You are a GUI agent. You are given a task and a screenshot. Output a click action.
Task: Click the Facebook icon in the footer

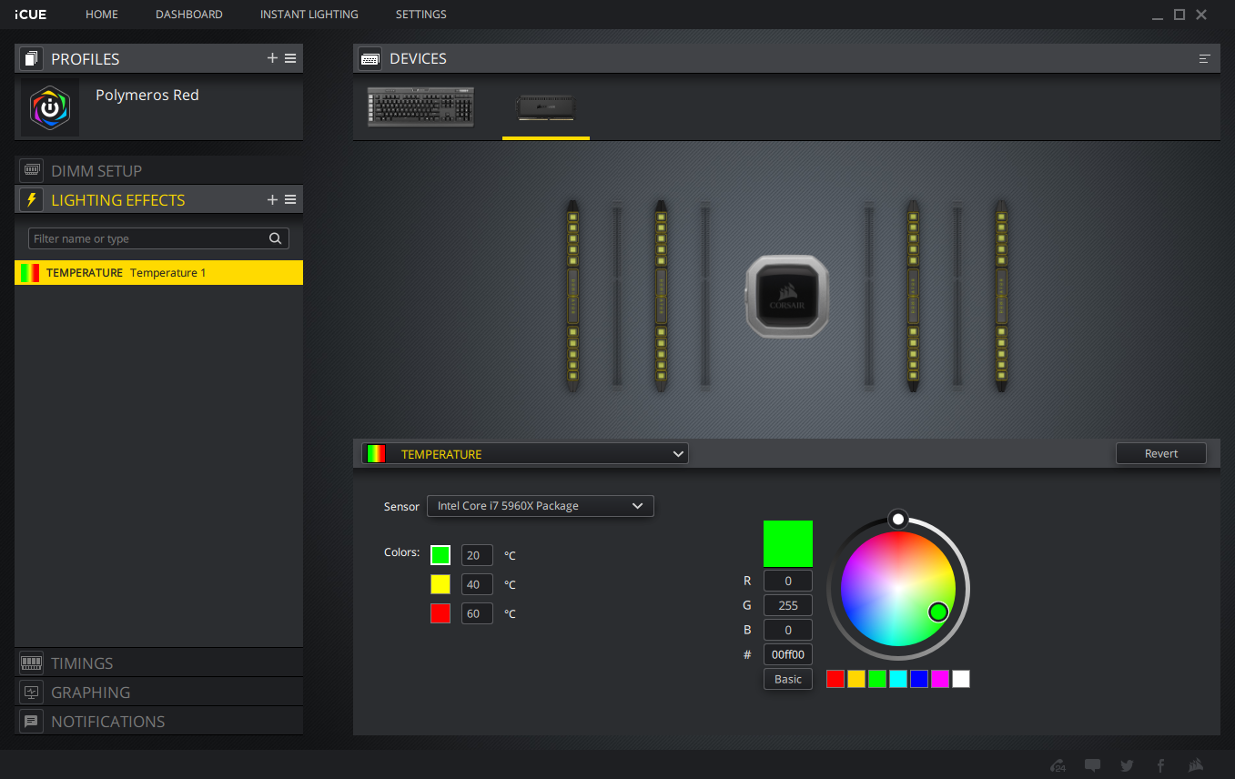[x=1160, y=765]
